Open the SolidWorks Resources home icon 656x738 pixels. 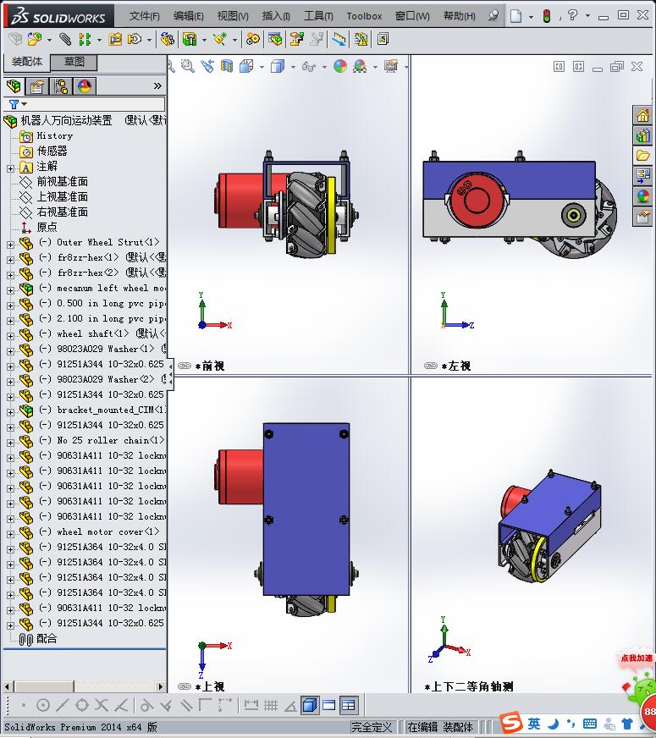point(642,115)
